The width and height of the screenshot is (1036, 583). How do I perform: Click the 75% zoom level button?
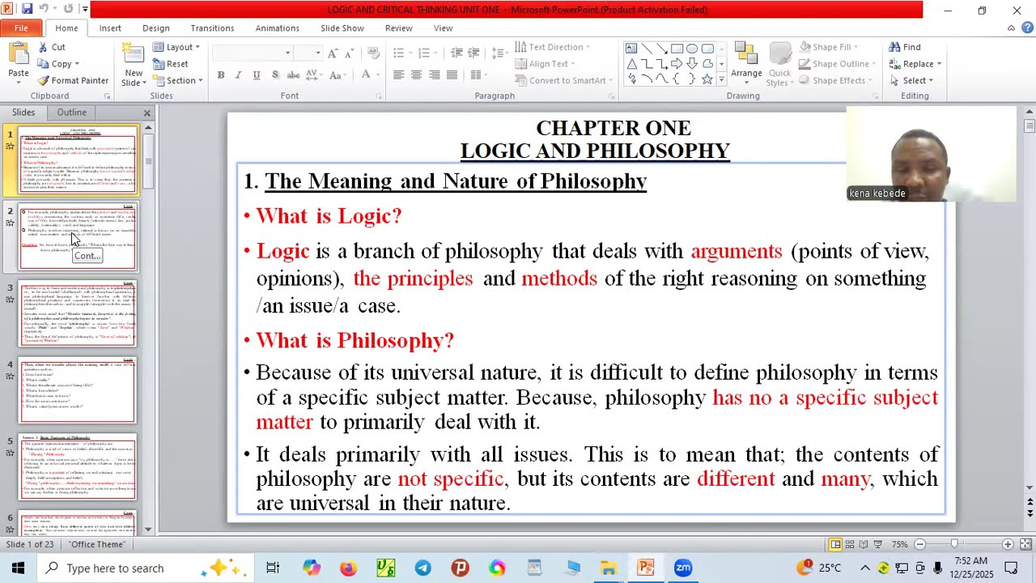click(899, 544)
